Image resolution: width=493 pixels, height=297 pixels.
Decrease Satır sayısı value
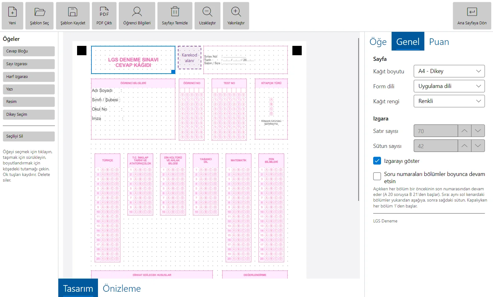tap(478, 131)
